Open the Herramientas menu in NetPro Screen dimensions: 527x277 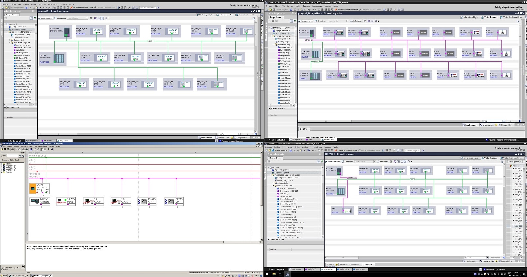point(43,146)
